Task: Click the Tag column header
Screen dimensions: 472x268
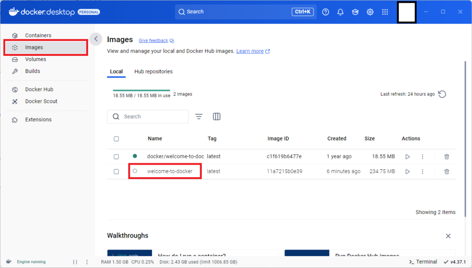Action: pos(212,138)
